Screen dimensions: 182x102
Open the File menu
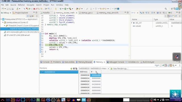tap(3, 5)
